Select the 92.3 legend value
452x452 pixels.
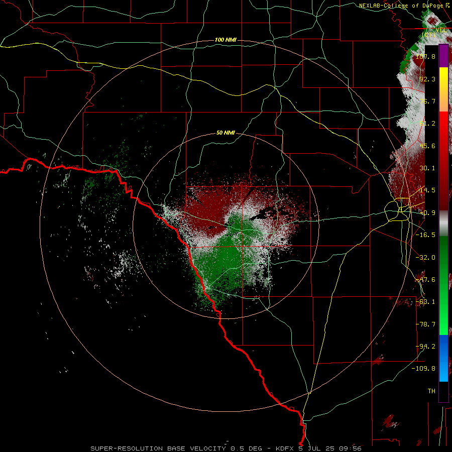tap(427, 79)
